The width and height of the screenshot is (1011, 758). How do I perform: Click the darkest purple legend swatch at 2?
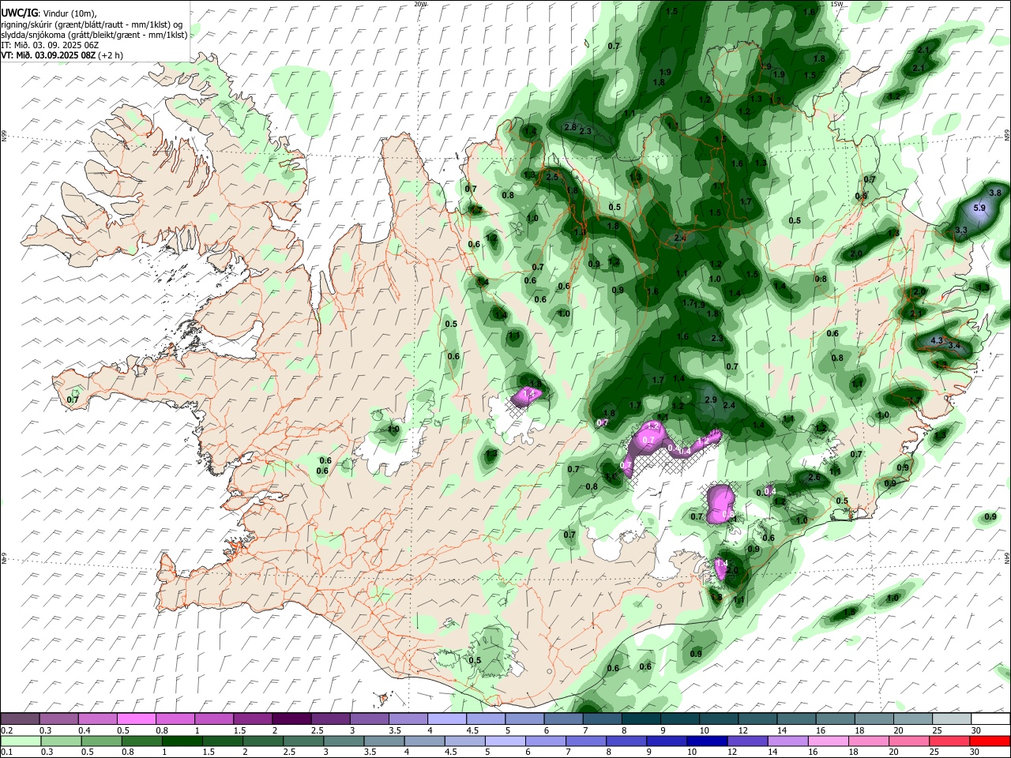pos(291,719)
